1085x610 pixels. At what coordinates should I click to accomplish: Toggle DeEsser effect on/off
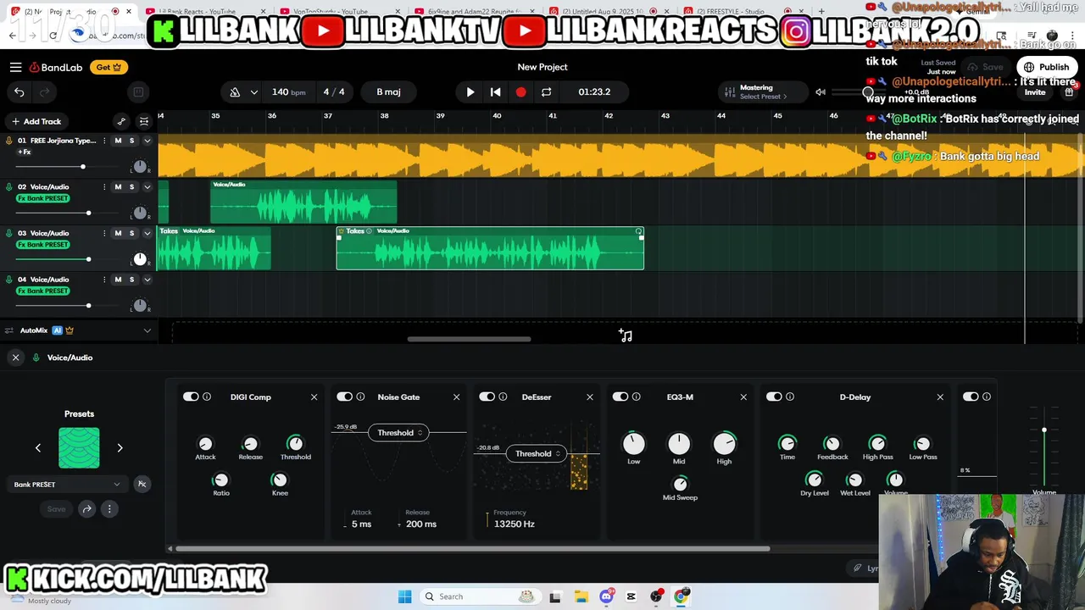pos(487,396)
